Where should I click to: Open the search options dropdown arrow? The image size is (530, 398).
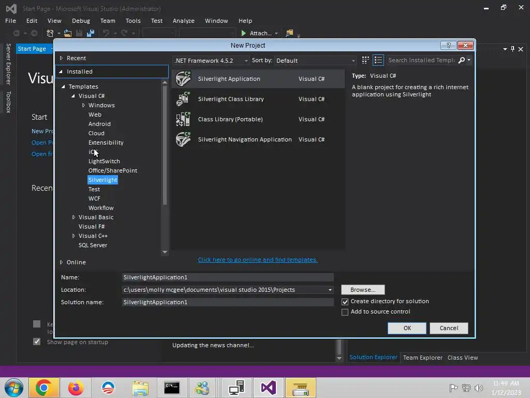point(469,60)
